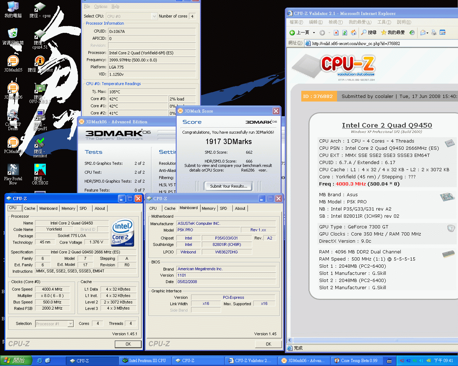The image size is (458, 366).
Task: Launch PCMark05 desktop shortcut
Action: click(x=13, y=145)
